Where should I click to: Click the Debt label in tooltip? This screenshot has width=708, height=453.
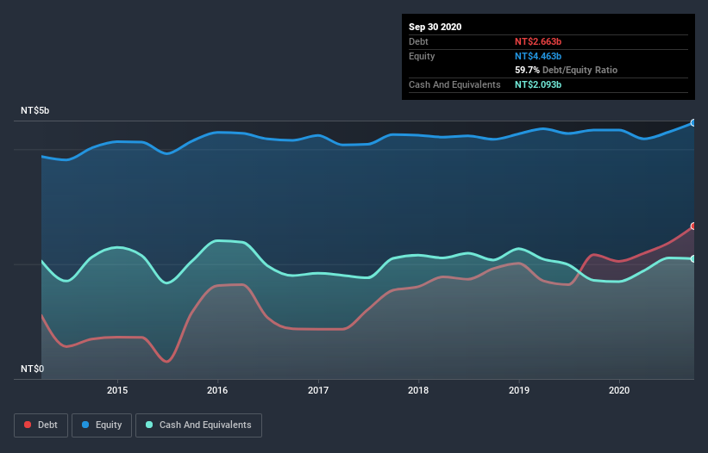point(418,41)
